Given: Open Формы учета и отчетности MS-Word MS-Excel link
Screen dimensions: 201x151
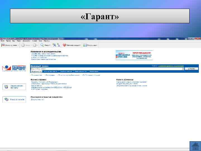Looking at the screenshot, I should tap(51, 88).
